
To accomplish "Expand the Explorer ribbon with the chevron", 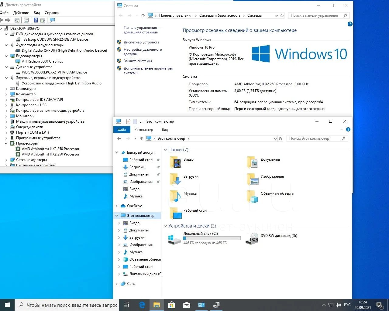I will [x=341, y=130].
